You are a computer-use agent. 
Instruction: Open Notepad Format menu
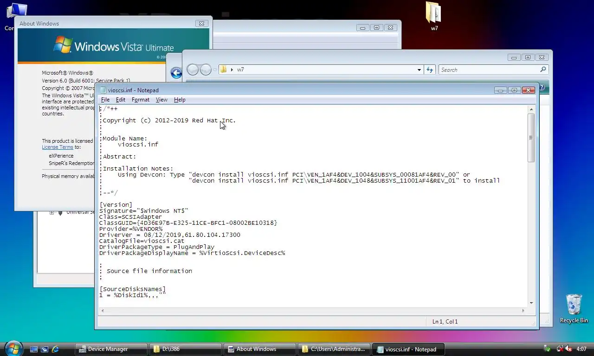pos(141,100)
